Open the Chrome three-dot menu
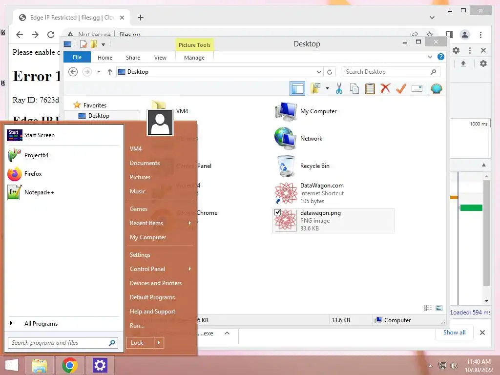The height and width of the screenshot is (375, 500). coord(480,35)
